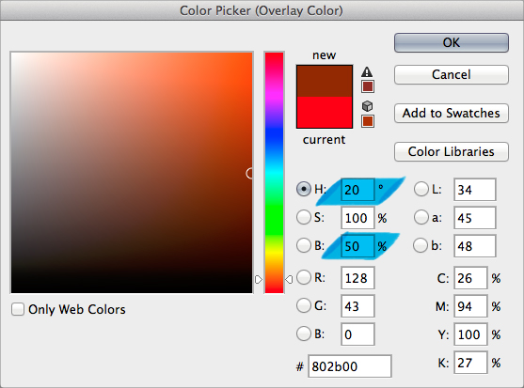
Task: Enable the Only Web Colors checkbox
Action: coord(17,309)
